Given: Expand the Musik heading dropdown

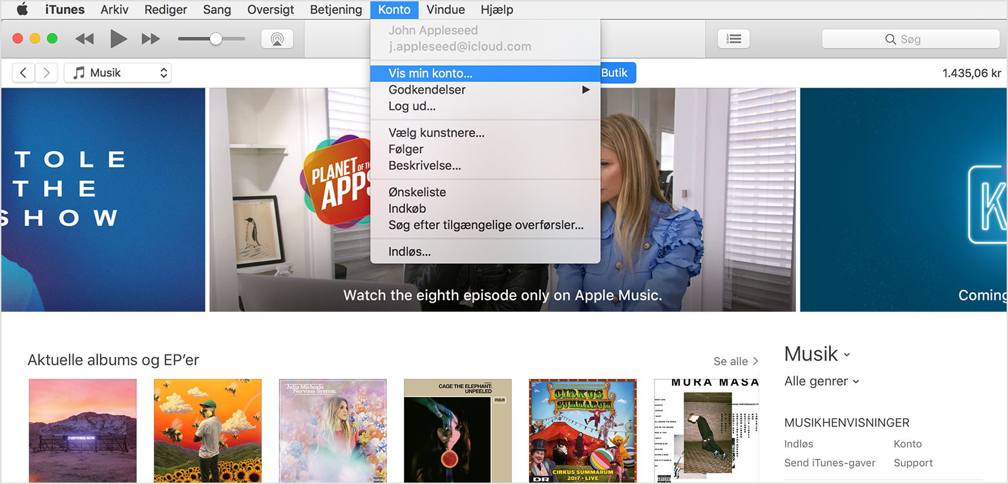Looking at the screenshot, I should tap(817, 354).
